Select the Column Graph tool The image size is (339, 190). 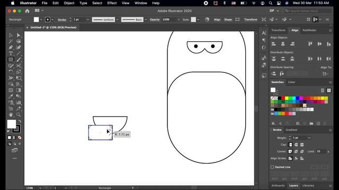click(x=19, y=102)
